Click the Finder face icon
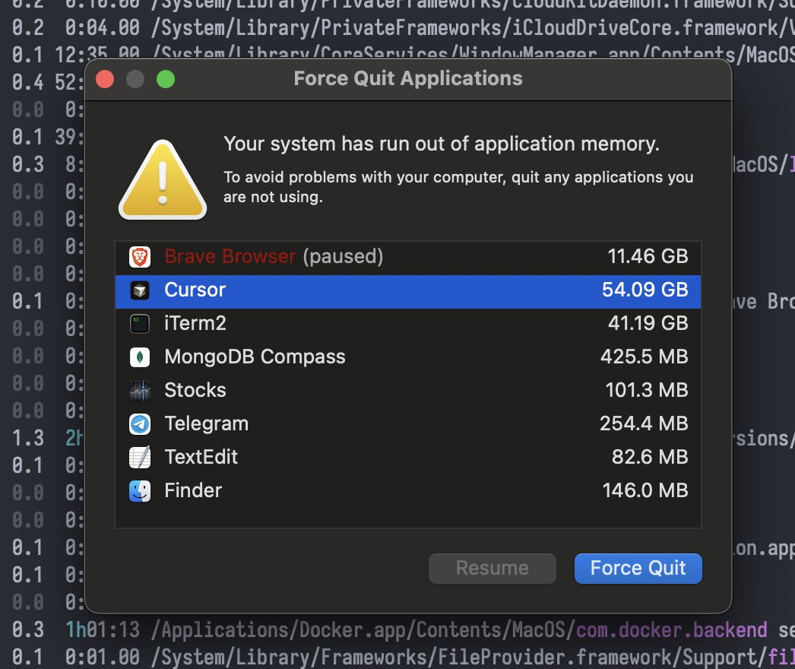This screenshot has height=669, width=795. (x=139, y=491)
